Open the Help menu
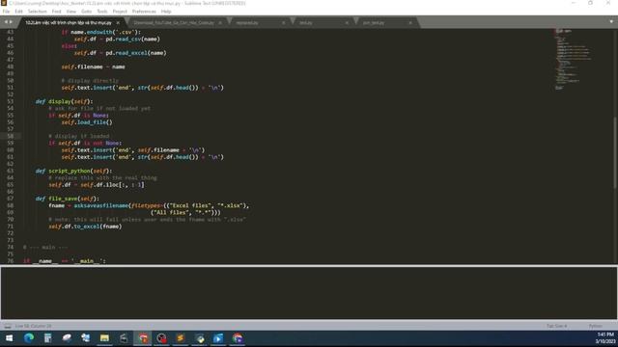 pyautogui.click(x=166, y=12)
